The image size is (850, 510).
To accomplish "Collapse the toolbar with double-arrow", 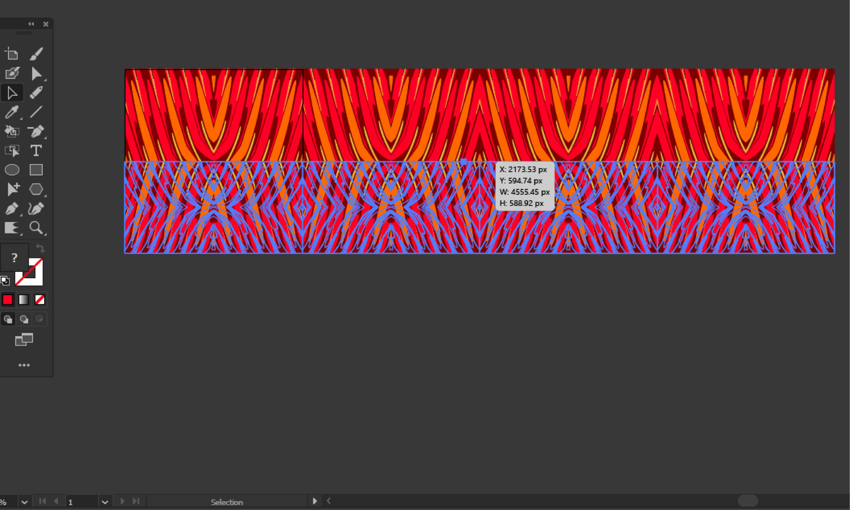I will click(x=31, y=24).
